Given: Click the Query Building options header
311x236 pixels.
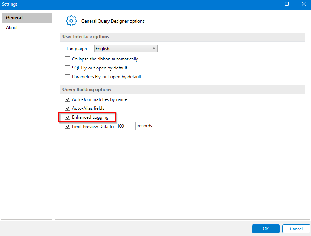Looking at the screenshot, I should [x=182, y=89].
